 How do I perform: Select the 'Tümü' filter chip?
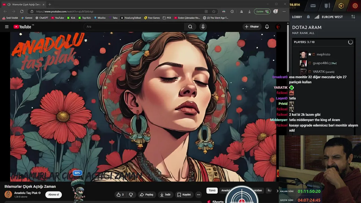(212, 191)
